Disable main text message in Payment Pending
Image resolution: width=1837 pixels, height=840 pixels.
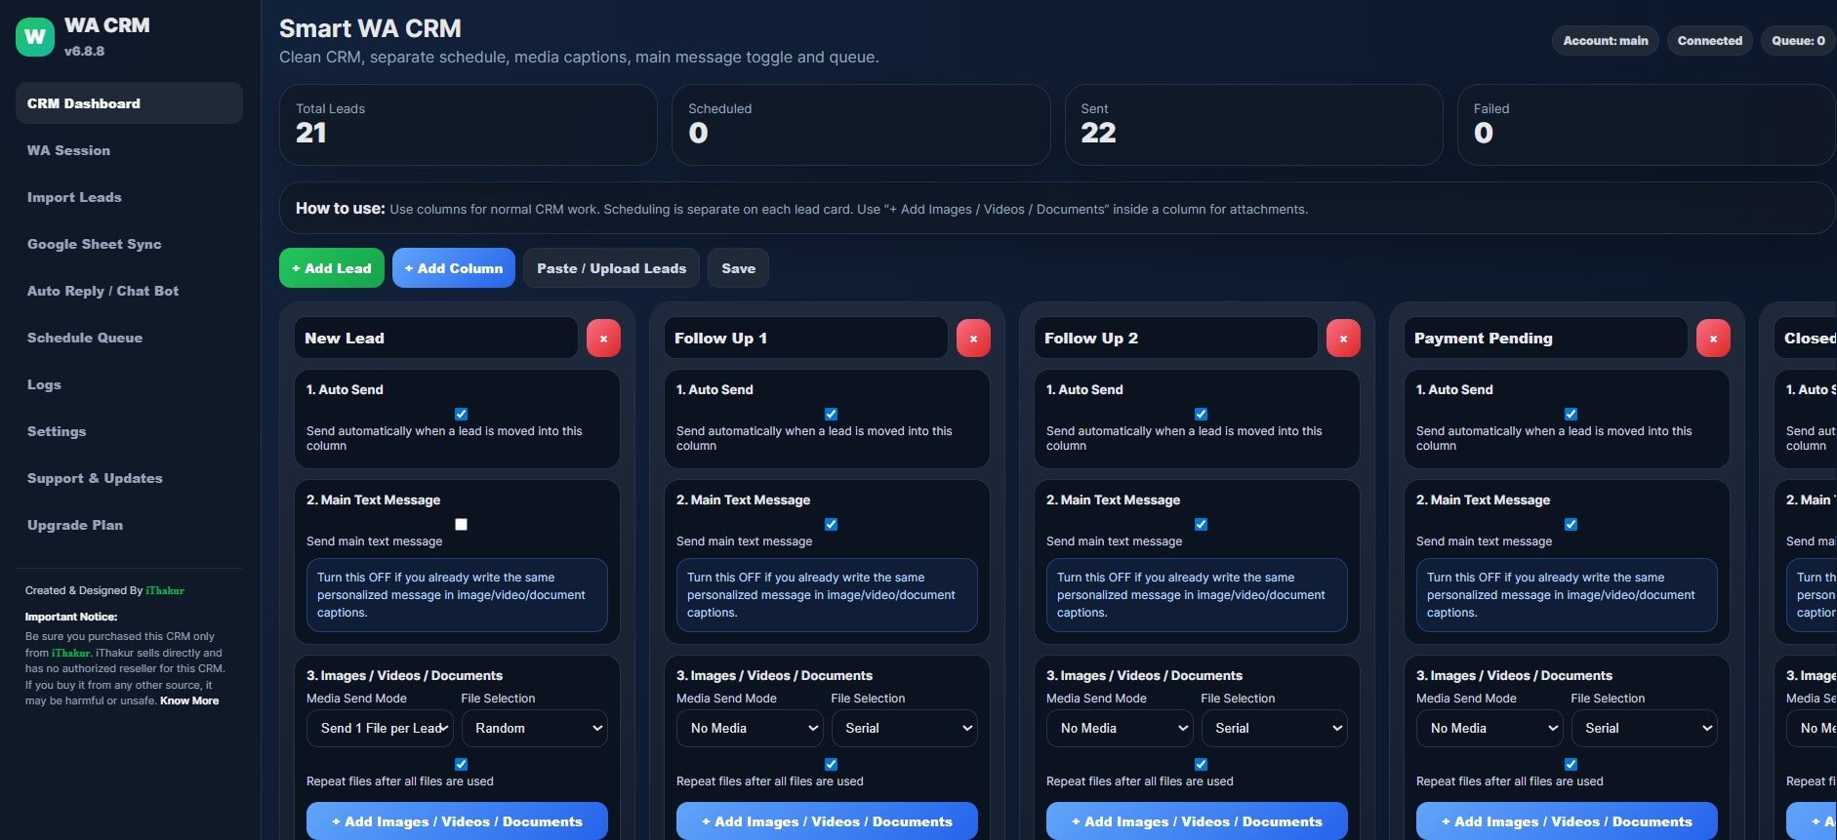click(x=1572, y=524)
